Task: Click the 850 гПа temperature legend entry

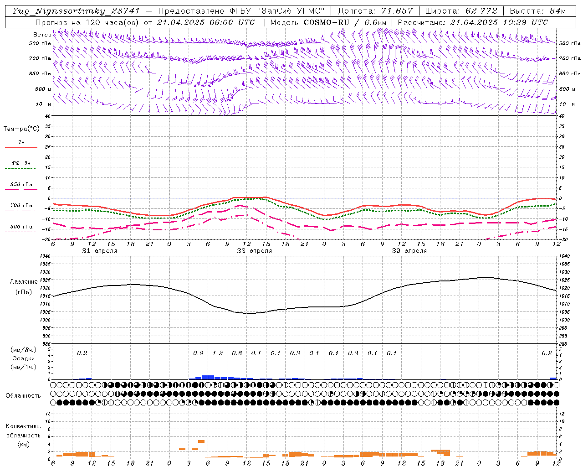Action: 21,185
